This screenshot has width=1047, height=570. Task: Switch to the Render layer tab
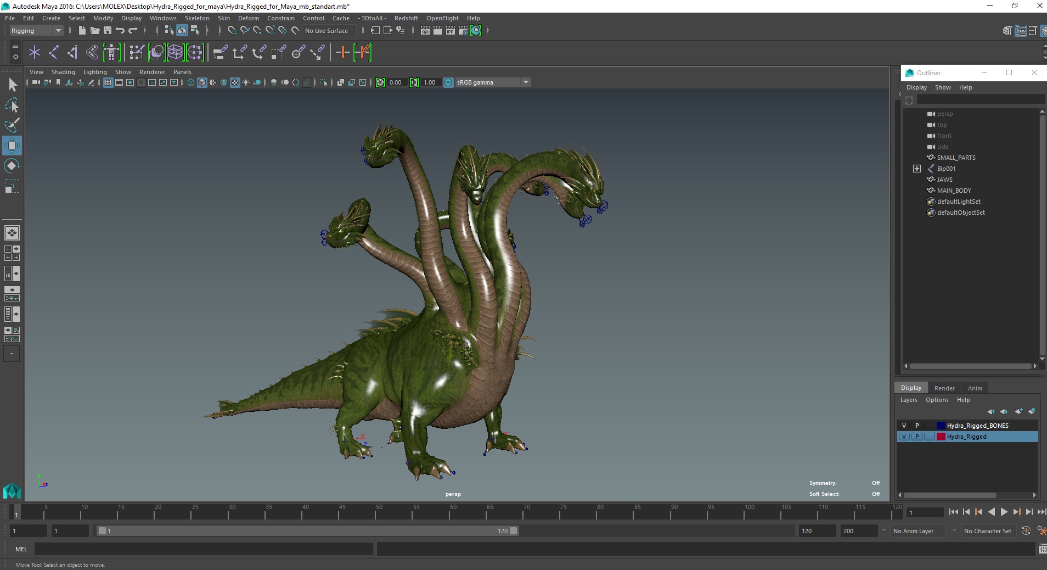point(944,388)
